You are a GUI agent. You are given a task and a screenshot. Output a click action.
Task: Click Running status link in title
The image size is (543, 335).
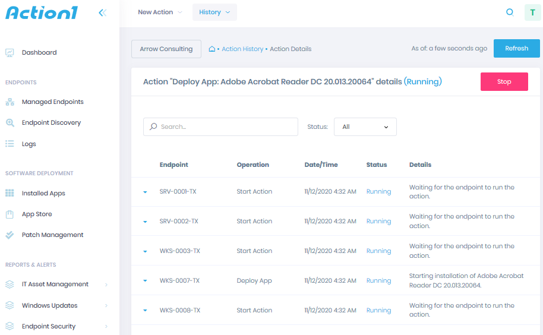pyautogui.click(x=422, y=82)
